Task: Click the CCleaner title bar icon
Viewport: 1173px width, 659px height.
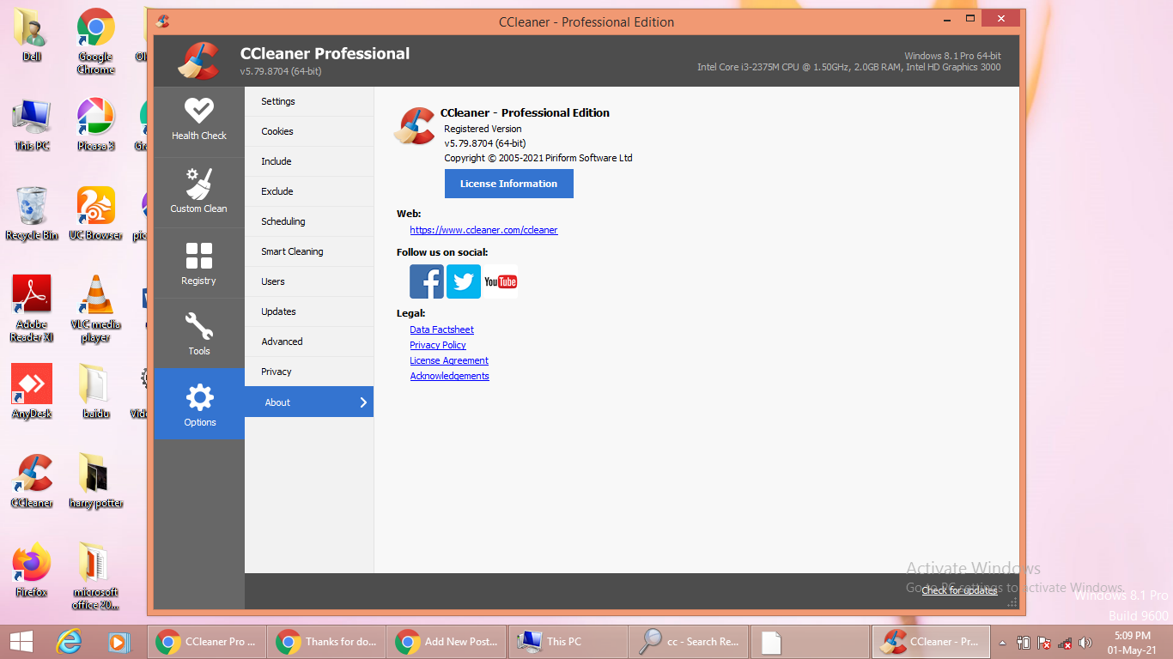Action: pos(163,21)
